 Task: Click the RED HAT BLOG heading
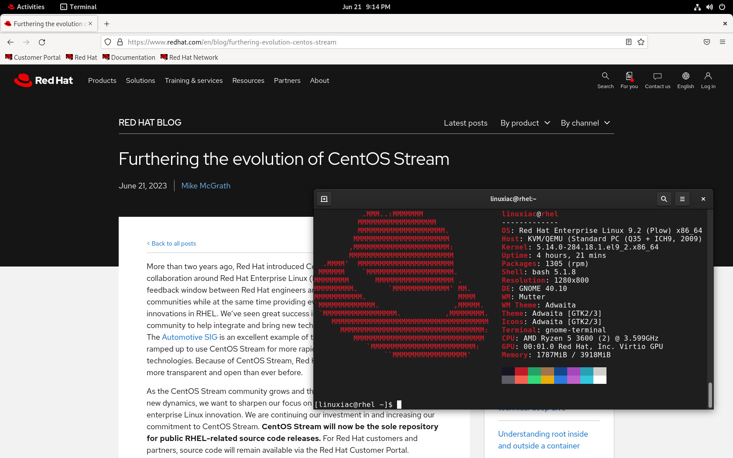(150, 123)
